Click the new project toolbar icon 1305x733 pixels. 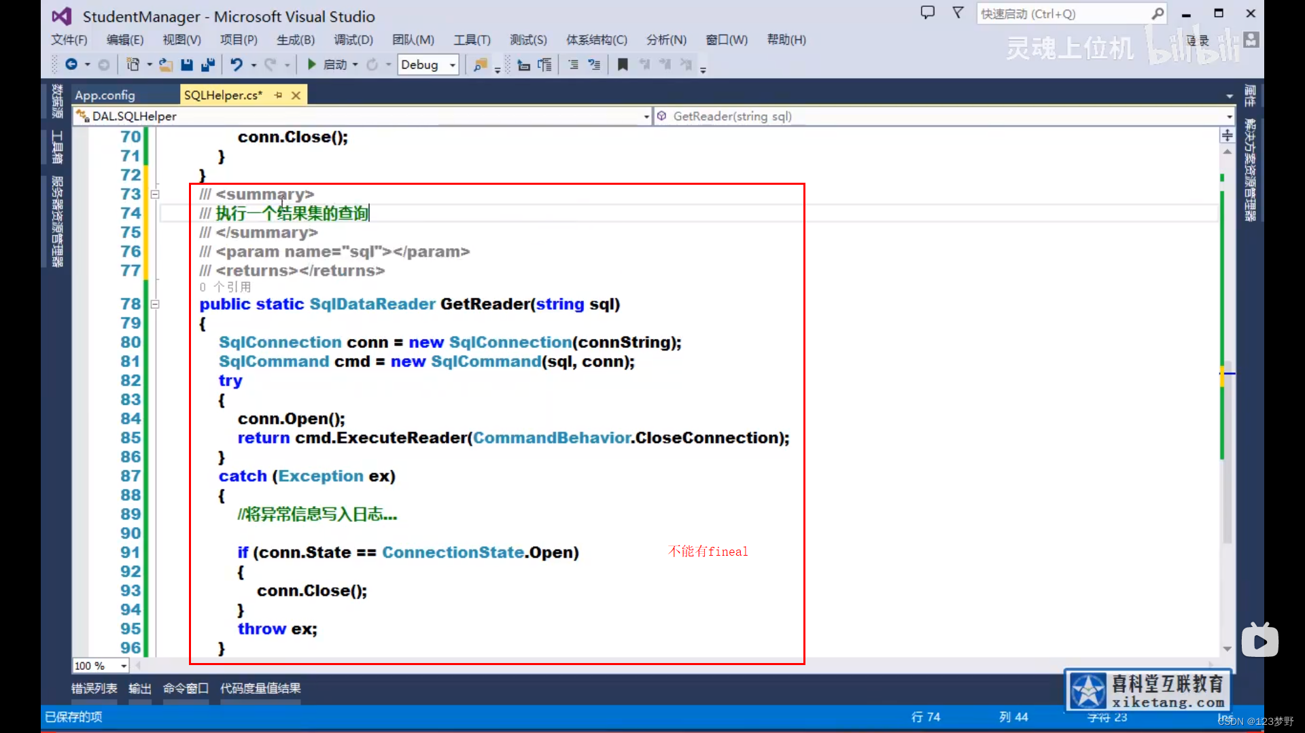coord(133,65)
